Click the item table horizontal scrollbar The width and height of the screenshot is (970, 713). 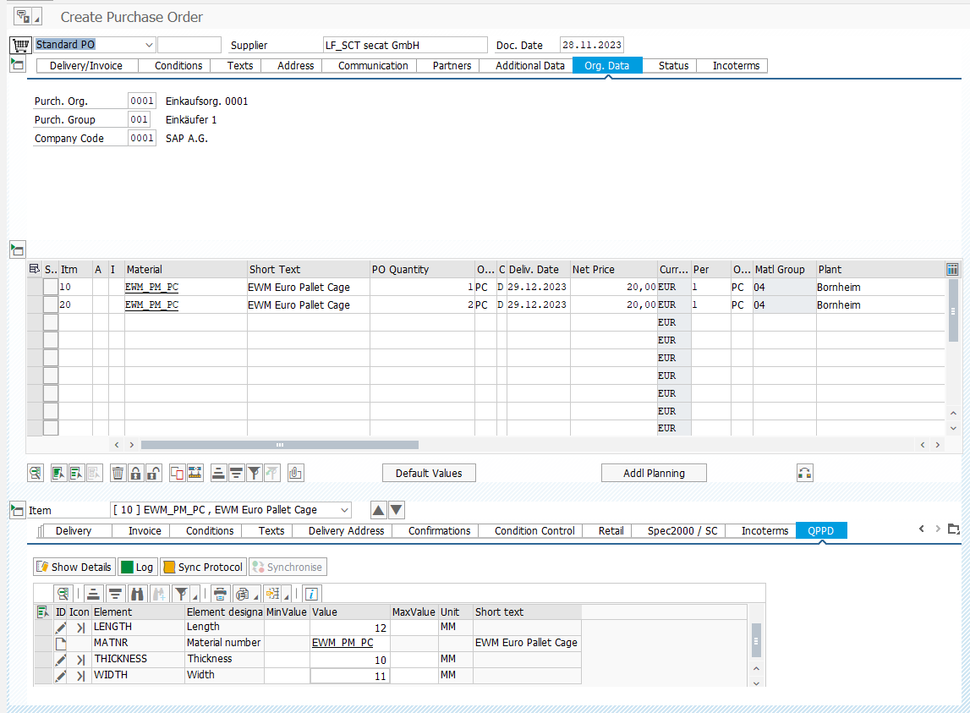click(x=279, y=445)
